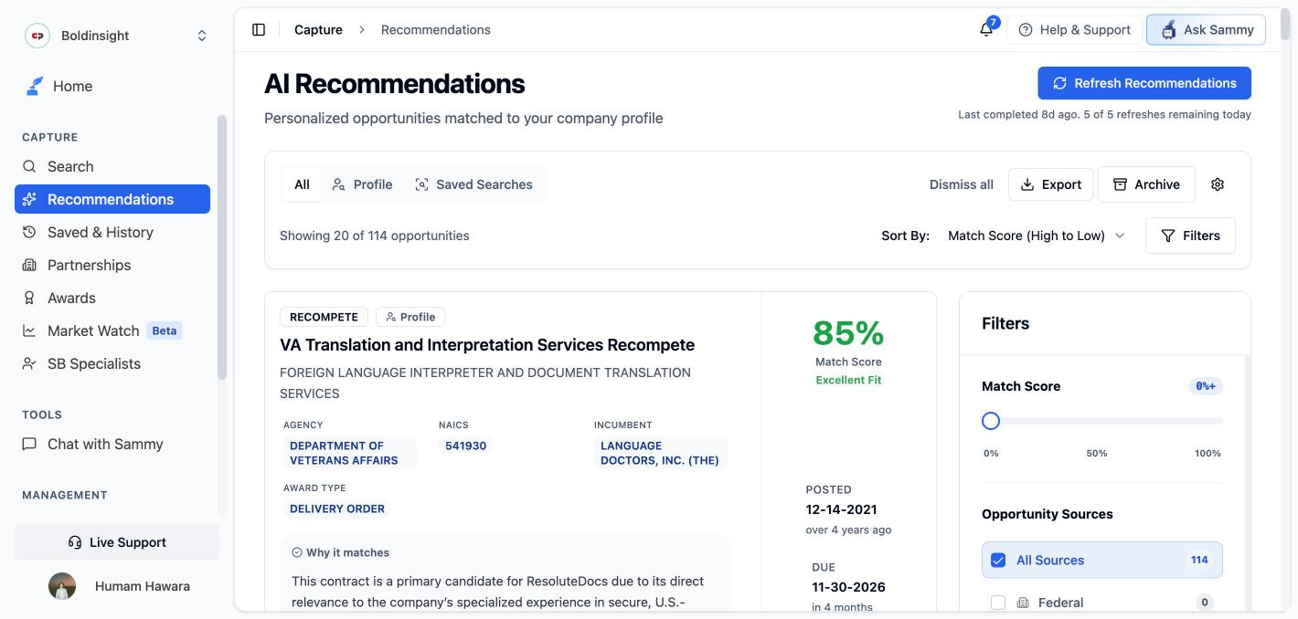
Task: Open SB Specialists page
Action: point(112,363)
